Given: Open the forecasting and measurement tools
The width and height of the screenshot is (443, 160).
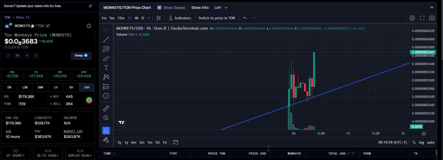Looking at the screenshot, I should [x=106, y=87].
